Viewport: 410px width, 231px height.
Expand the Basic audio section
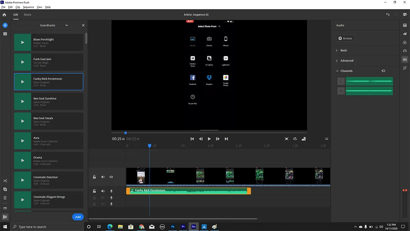coord(337,51)
